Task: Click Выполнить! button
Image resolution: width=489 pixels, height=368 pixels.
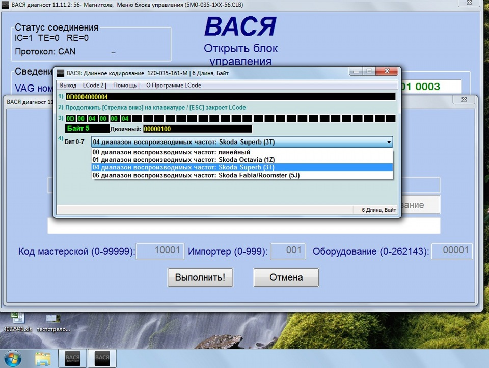Action: pos(200,277)
